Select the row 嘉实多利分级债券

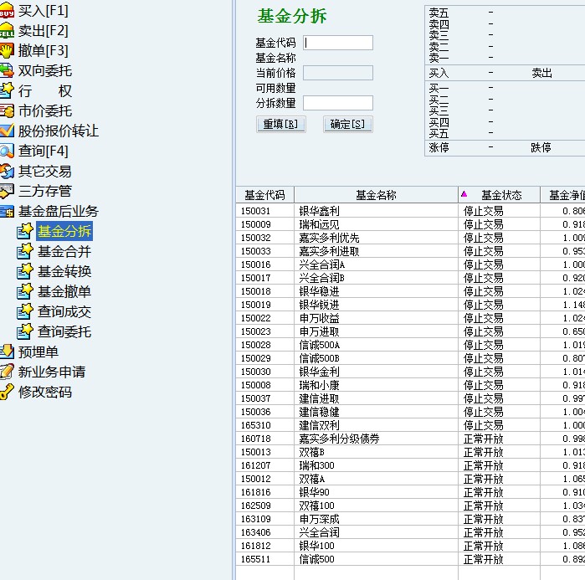[410, 439]
